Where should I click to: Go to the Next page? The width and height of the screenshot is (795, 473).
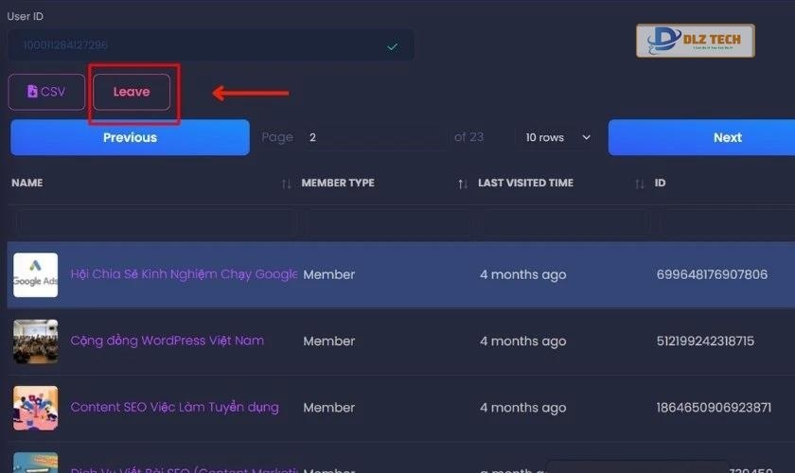(701, 137)
